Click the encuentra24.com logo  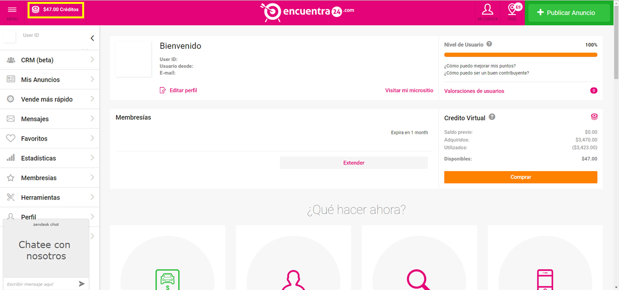[x=307, y=12]
